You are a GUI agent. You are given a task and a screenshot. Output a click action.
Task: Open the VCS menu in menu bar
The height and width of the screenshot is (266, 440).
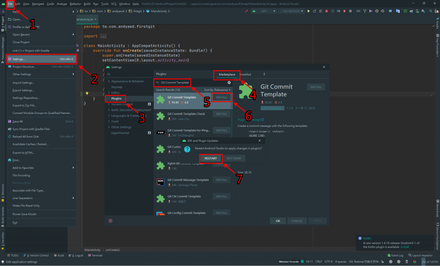coord(113,4)
